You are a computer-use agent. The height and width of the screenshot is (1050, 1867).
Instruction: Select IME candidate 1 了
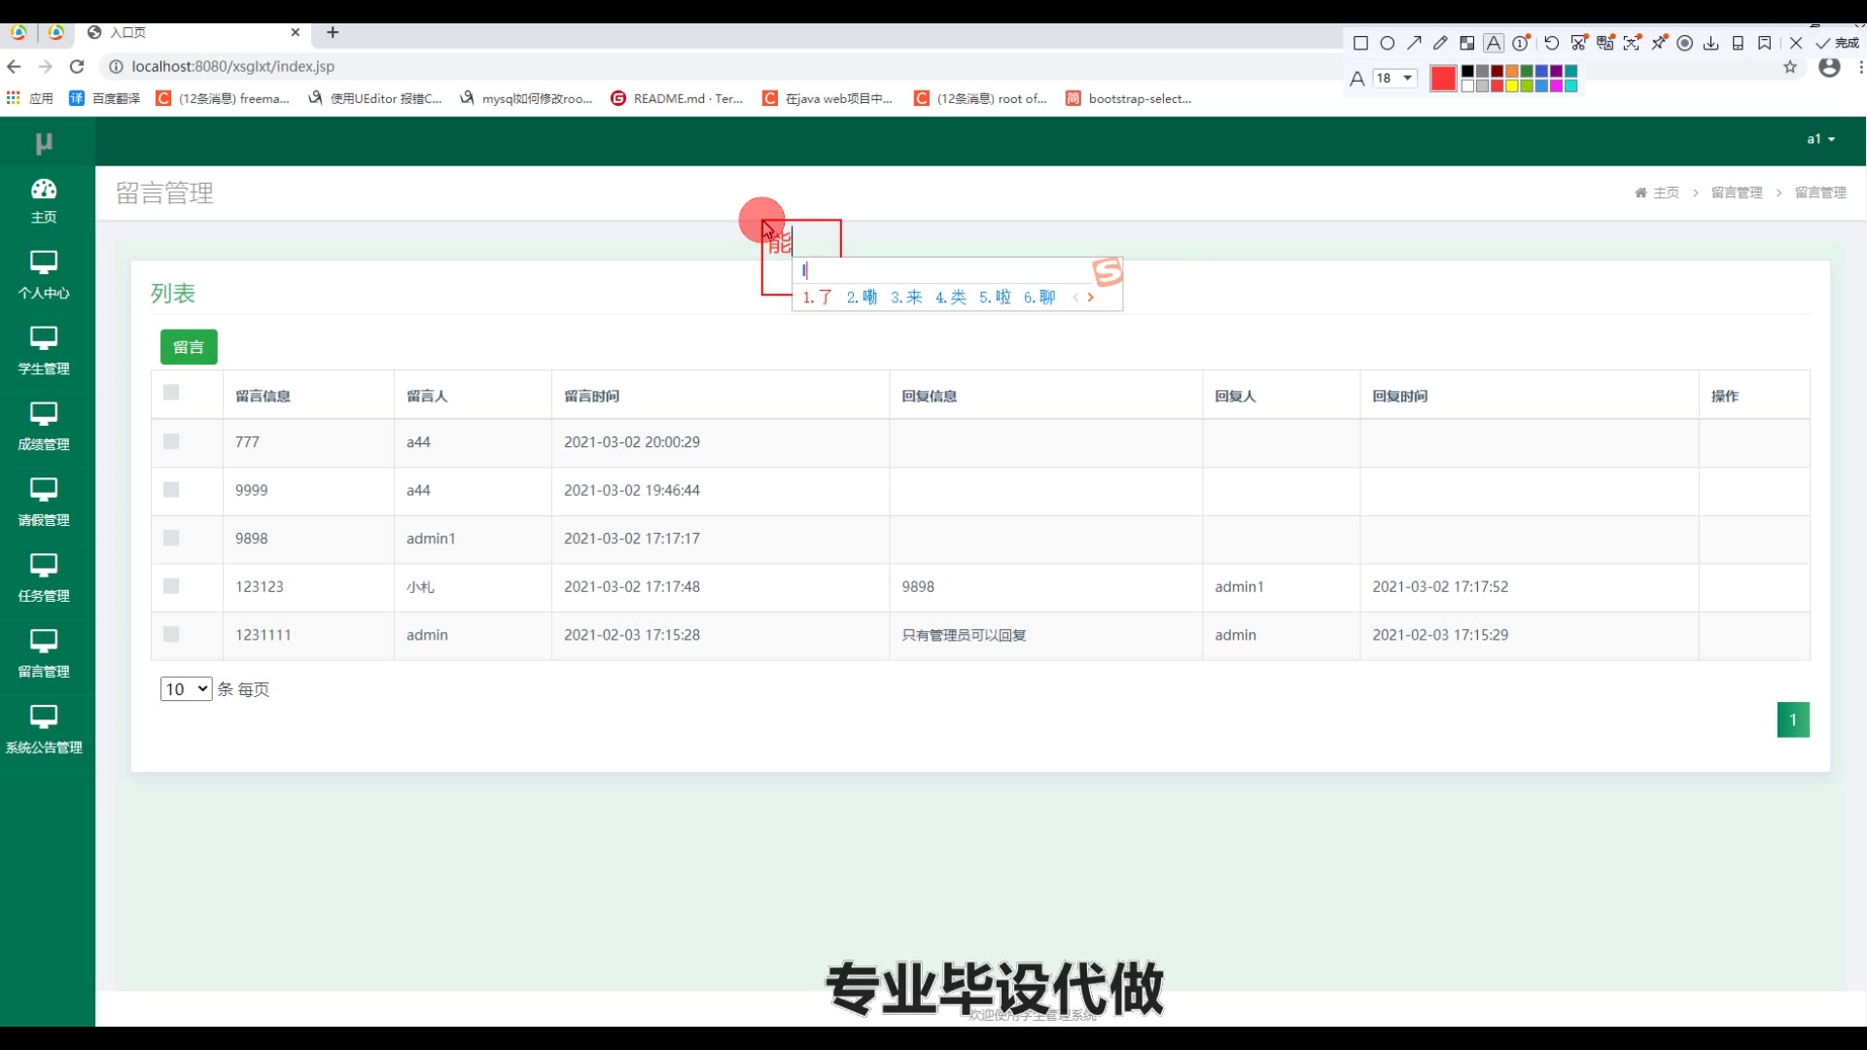coord(817,297)
